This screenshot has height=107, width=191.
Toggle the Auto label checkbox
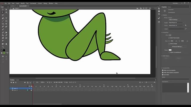[163, 75]
